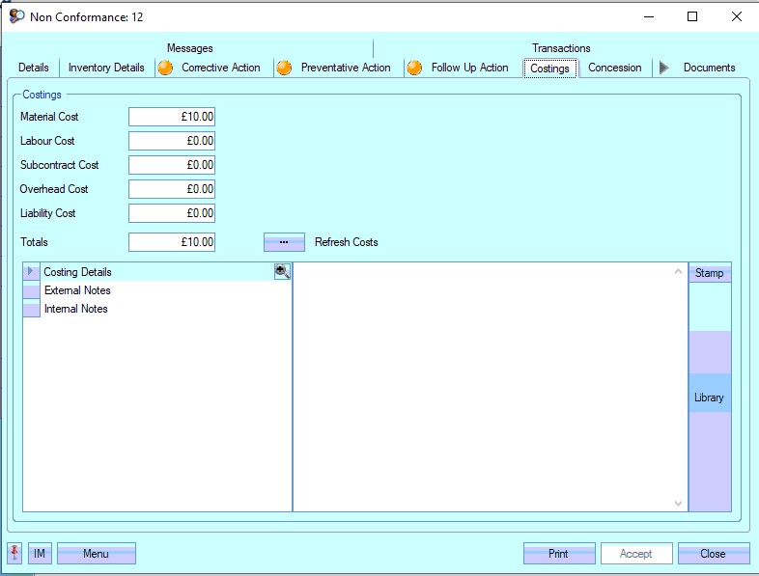The image size is (759, 576).
Task: Open the Inventory Details tab
Action: coord(106,68)
